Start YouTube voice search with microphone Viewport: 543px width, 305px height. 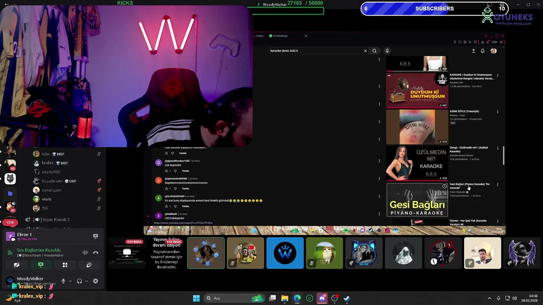(x=387, y=51)
